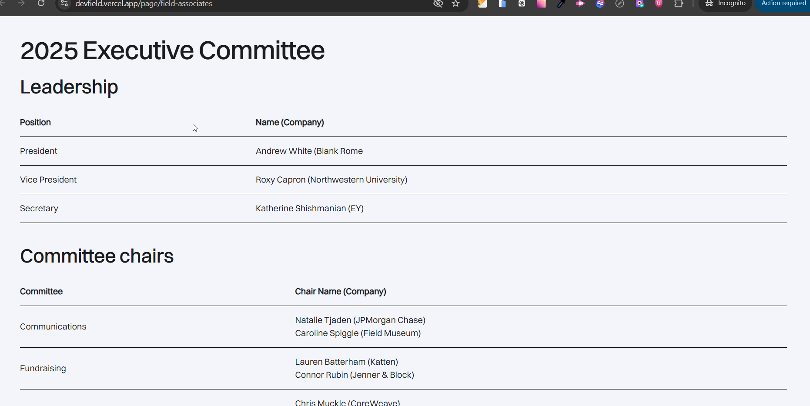The image size is (810, 406).
Task: Click the gray circular pencil extension icon
Action: point(619,3)
